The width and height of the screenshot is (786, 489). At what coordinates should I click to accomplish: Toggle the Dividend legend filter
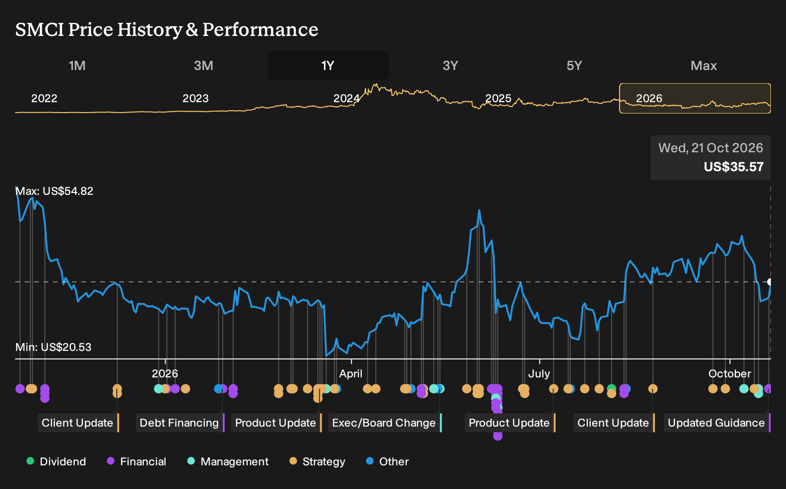point(56,461)
